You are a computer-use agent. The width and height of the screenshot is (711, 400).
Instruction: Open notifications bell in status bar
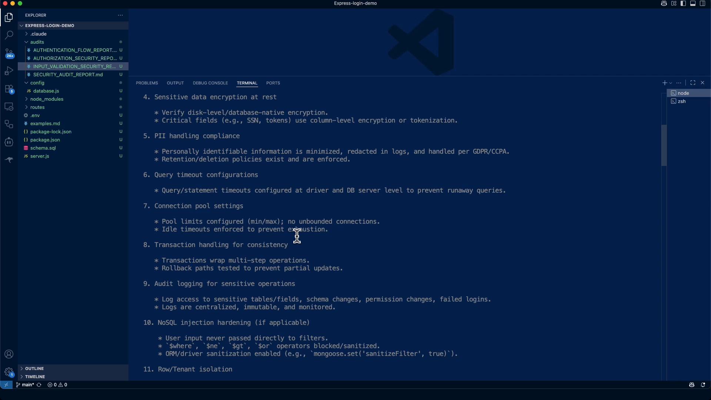[703, 385]
